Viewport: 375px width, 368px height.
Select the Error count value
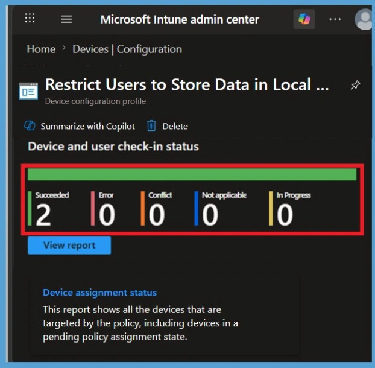pyautogui.click(x=107, y=215)
